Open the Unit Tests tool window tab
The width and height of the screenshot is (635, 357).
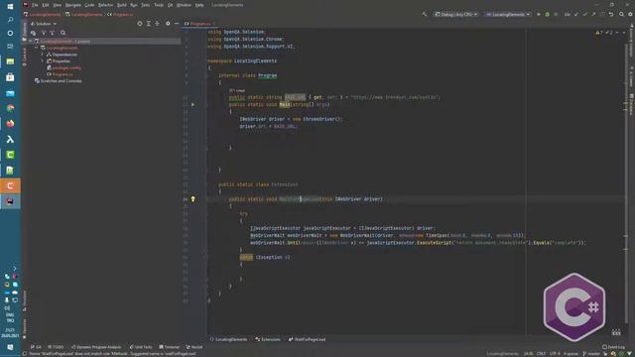(141, 347)
